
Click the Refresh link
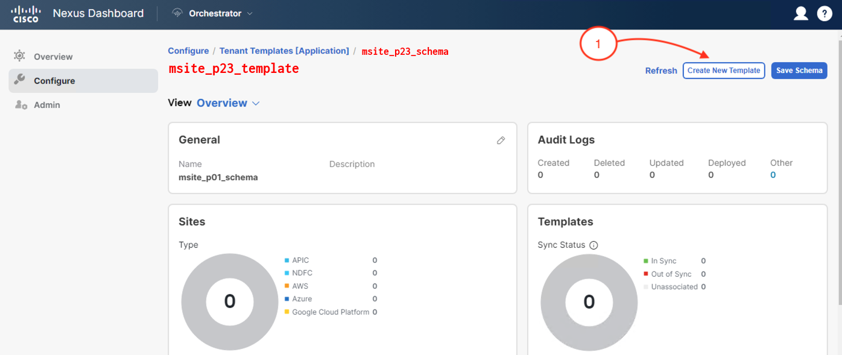[x=661, y=71]
